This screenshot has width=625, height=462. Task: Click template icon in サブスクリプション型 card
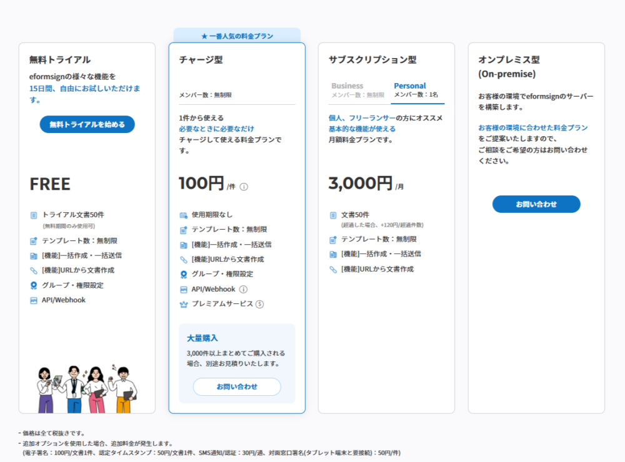333,239
